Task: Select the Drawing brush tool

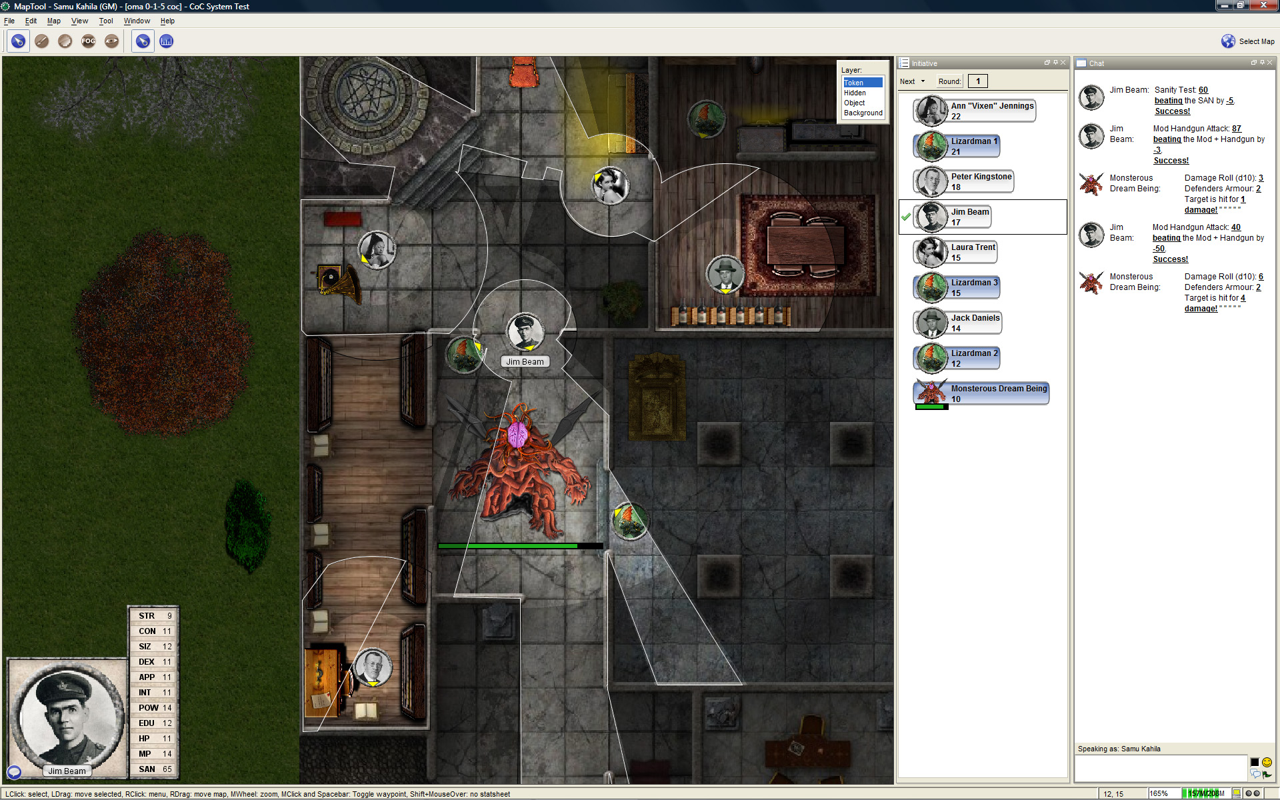Action: [41, 41]
